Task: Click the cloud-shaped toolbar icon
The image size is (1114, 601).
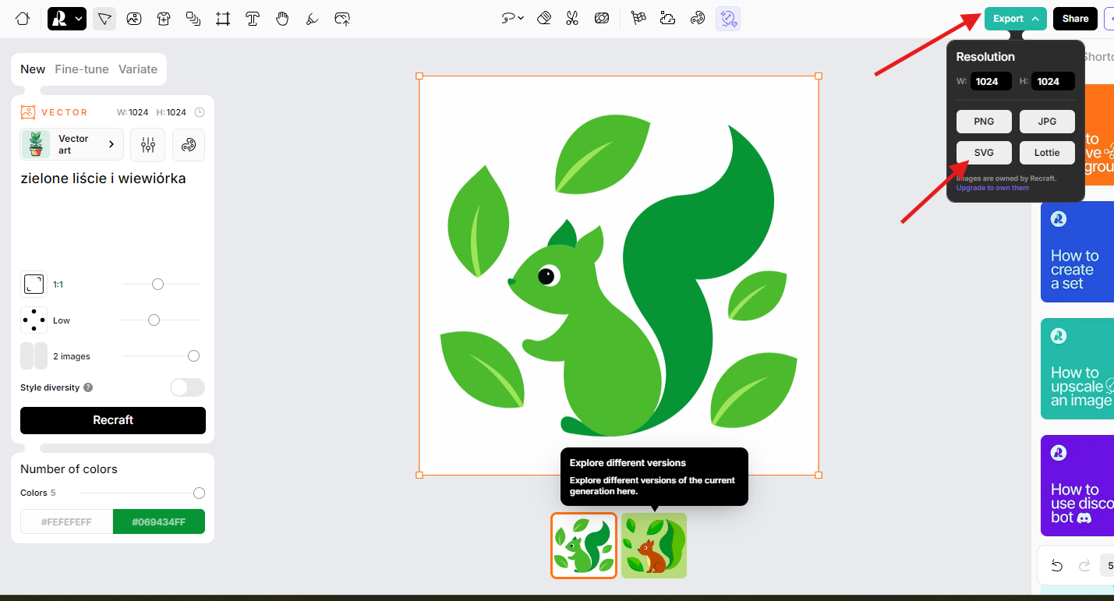Action: point(667,19)
